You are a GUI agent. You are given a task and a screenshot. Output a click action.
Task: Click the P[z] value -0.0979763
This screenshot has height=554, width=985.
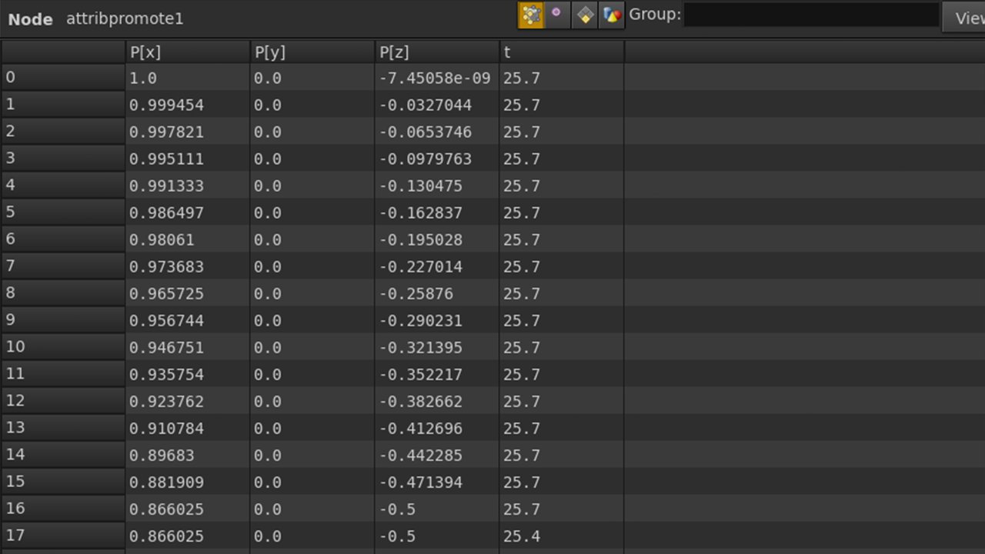tap(426, 159)
